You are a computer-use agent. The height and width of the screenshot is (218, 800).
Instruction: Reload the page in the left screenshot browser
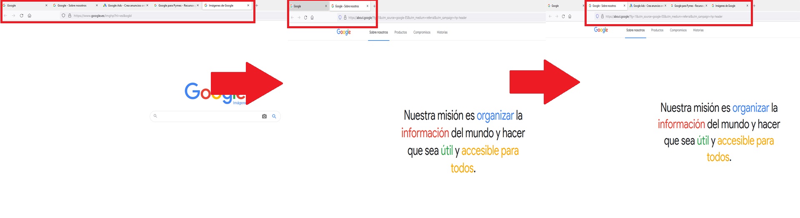point(21,16)
